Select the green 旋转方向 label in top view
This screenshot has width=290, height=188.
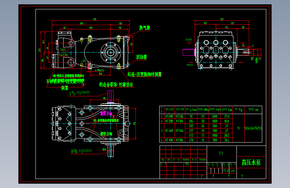106,133
